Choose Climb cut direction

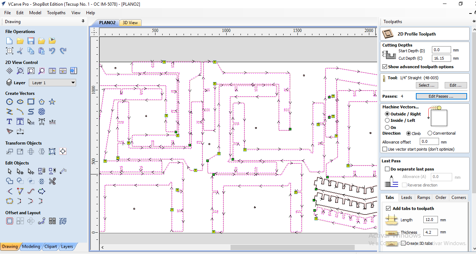pos(408,133)
